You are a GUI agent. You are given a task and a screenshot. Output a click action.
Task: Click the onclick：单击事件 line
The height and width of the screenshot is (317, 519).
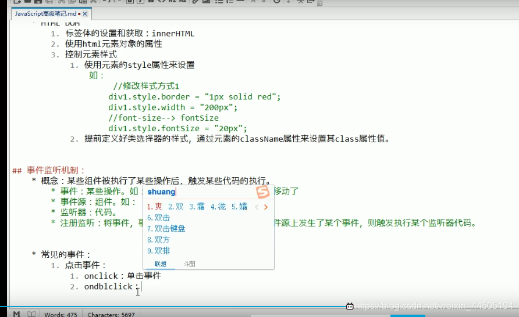click(x=122, y=276)
